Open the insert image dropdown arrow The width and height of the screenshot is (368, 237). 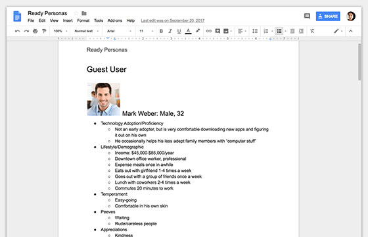click(x=231, y=32)
